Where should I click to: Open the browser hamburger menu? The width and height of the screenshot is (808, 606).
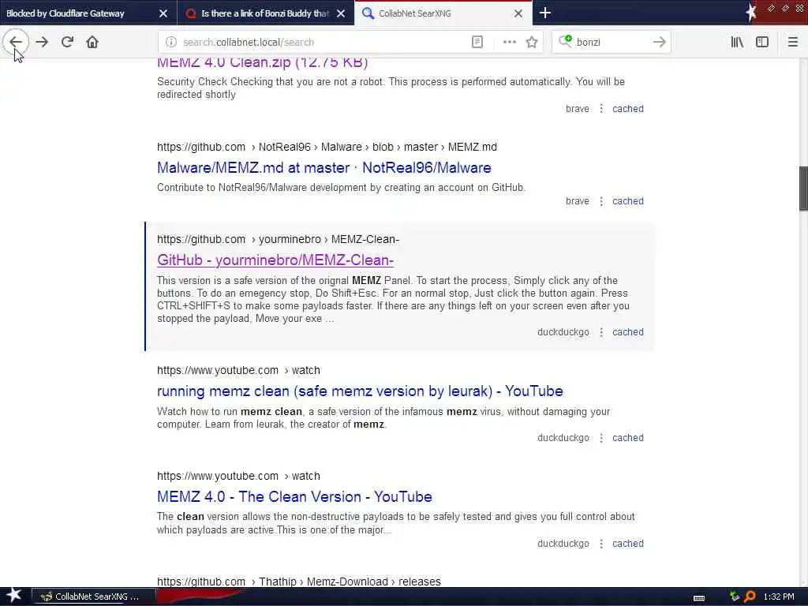792,43
